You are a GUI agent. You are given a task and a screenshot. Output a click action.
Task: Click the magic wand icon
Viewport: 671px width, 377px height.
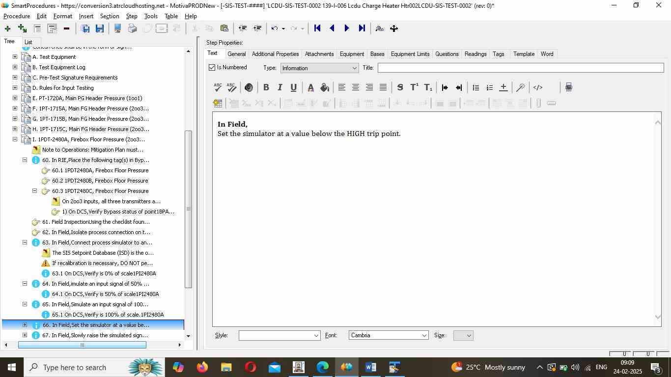coord(521,87)
